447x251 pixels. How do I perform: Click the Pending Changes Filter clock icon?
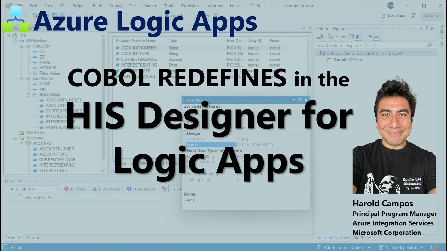pos(330,37)
